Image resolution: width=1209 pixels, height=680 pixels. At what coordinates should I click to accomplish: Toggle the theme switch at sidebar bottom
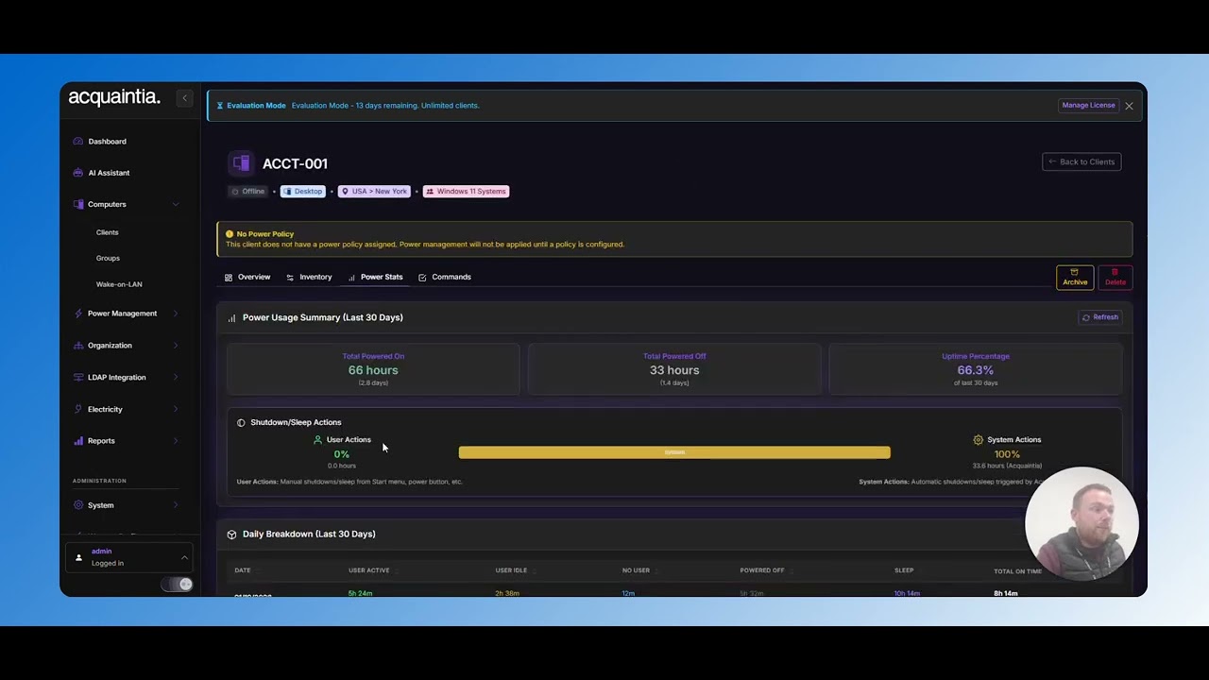tap(178, 585)
